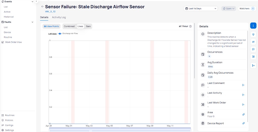The height and width of the screenshot is (132, 258).
Task: Go back using the left arrow
Action: tap(42, 7)
